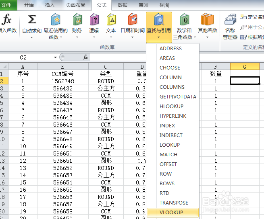Click the header cell 数量
The width and height of the screenshot is (264, 219).
(x=216, y=74)
